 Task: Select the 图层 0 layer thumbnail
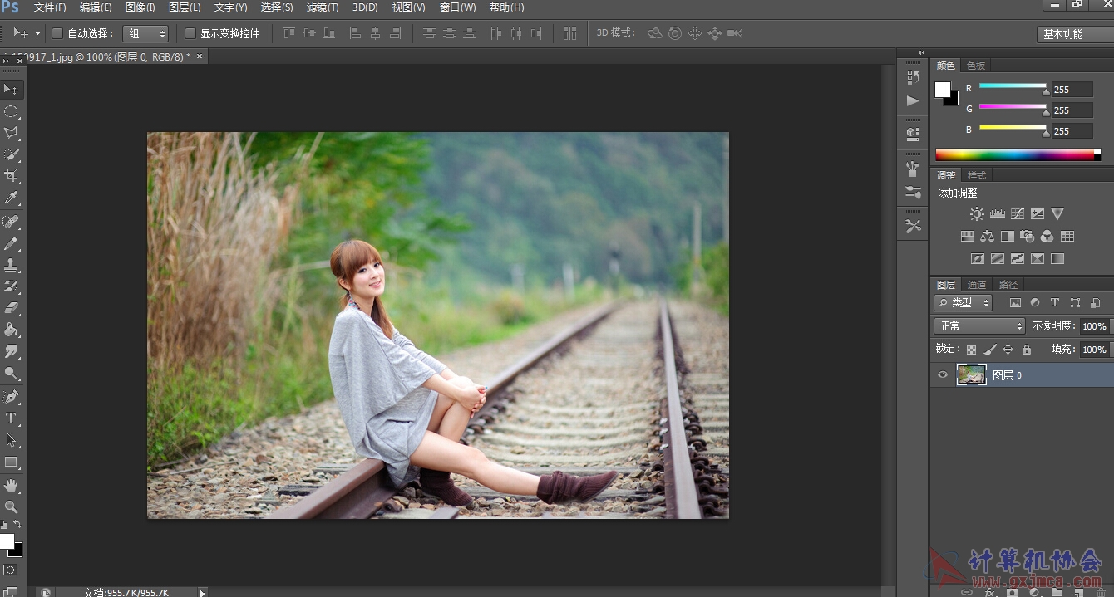[971, 375]
